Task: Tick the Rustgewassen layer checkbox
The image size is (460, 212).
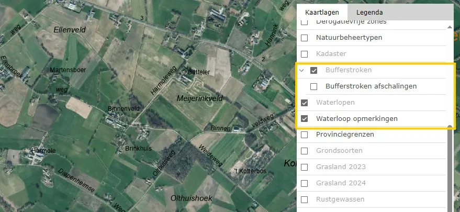Action: pos(305,199)
